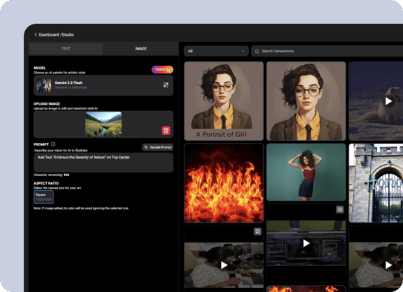Show prompt info tooltip icon
The height and width of the screenshot is (292, 403).
point(53,144)
